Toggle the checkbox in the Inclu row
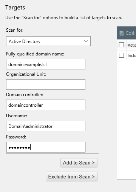136x192 pixels. (121, 55)
